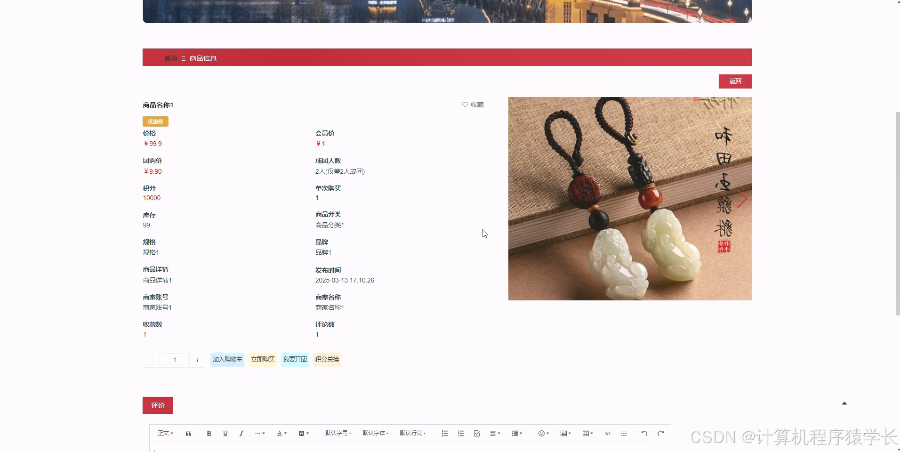Insert an image into the comment
The width and height of the screenshot is (900, 452).
pyautogui.click(x=564, y=433)
